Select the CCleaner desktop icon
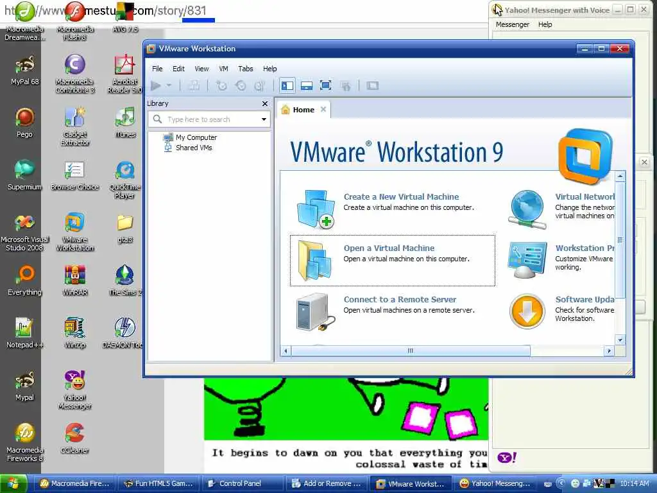 [x=74, y=438]
